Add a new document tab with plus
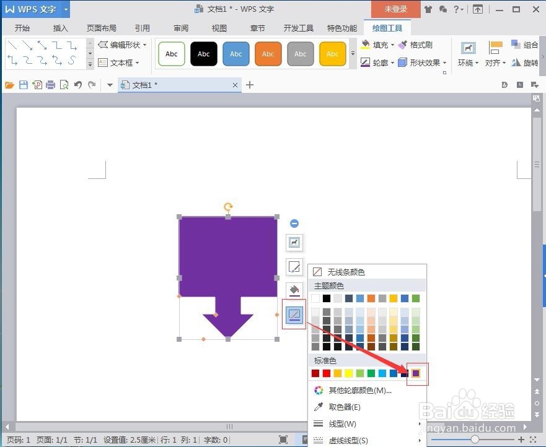Viewport: 546px width, 447px height. coord(250,85)
